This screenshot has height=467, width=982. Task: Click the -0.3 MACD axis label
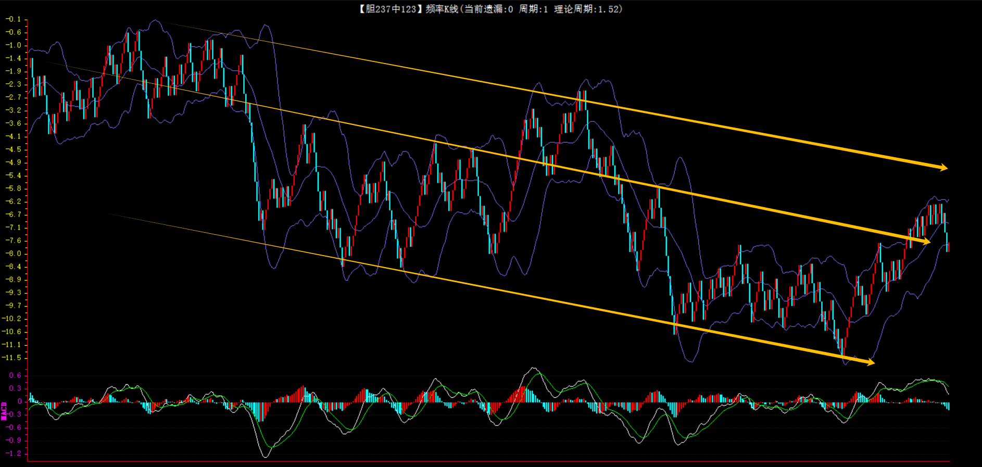(13, 414)
